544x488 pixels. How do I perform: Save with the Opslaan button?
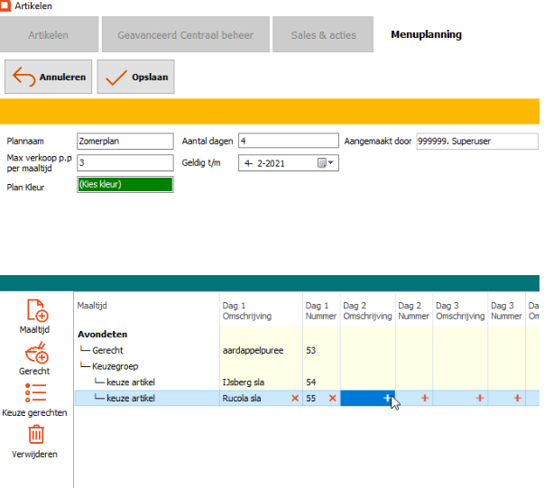135,78
